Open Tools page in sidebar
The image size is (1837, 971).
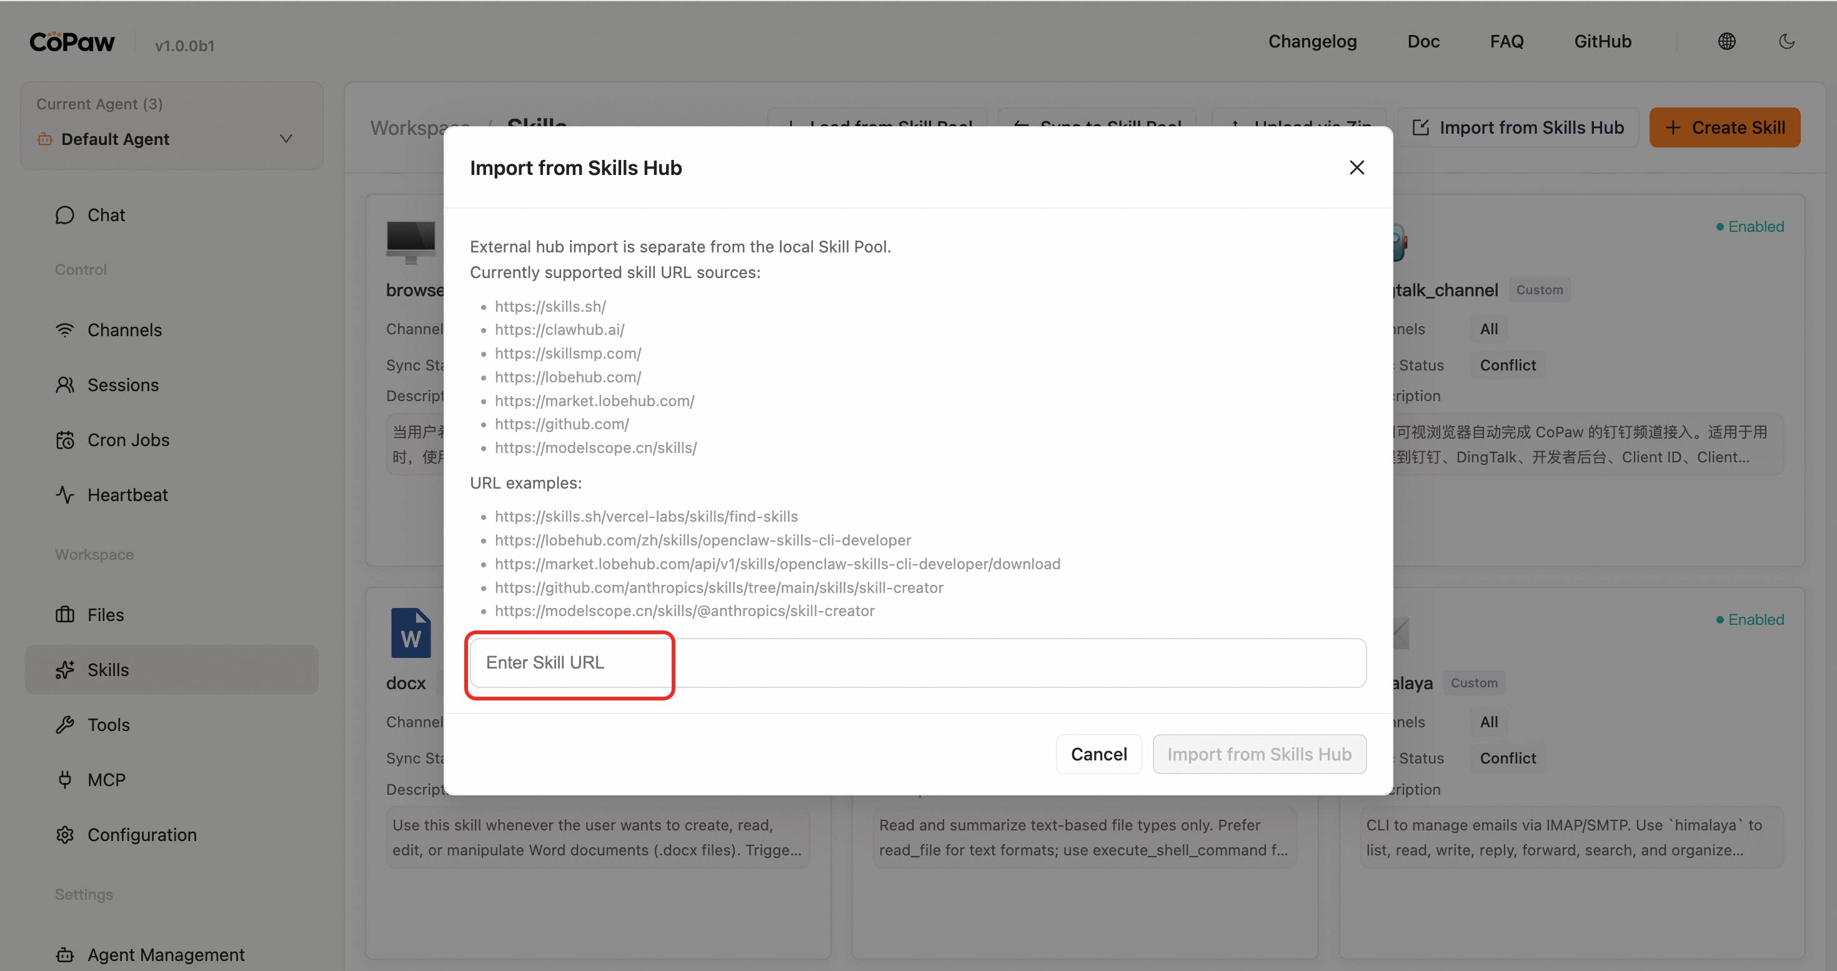108,725
